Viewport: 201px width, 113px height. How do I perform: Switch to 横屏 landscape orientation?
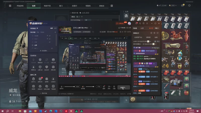[52, 28]
